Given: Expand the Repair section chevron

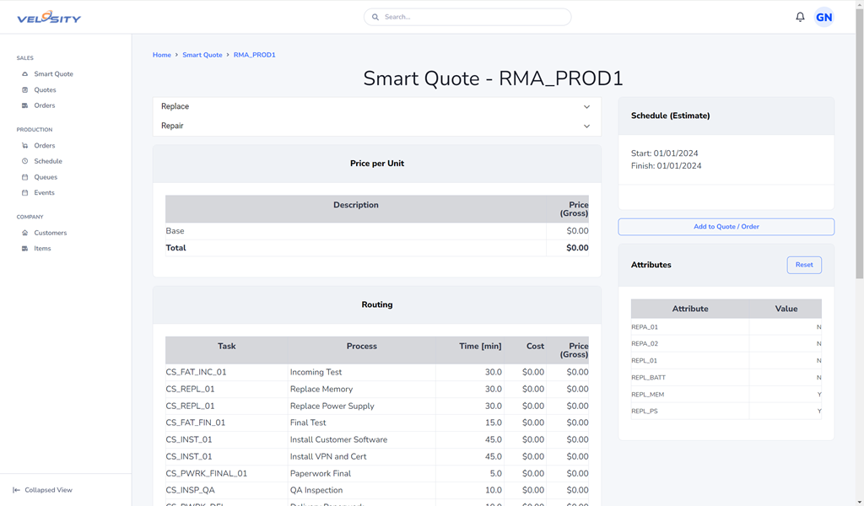Looking at the screenshot, I should point(586,126).
